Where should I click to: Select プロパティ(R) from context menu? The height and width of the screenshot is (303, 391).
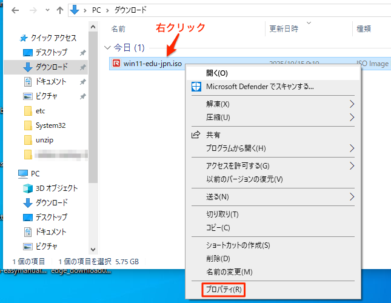[223, 290]
